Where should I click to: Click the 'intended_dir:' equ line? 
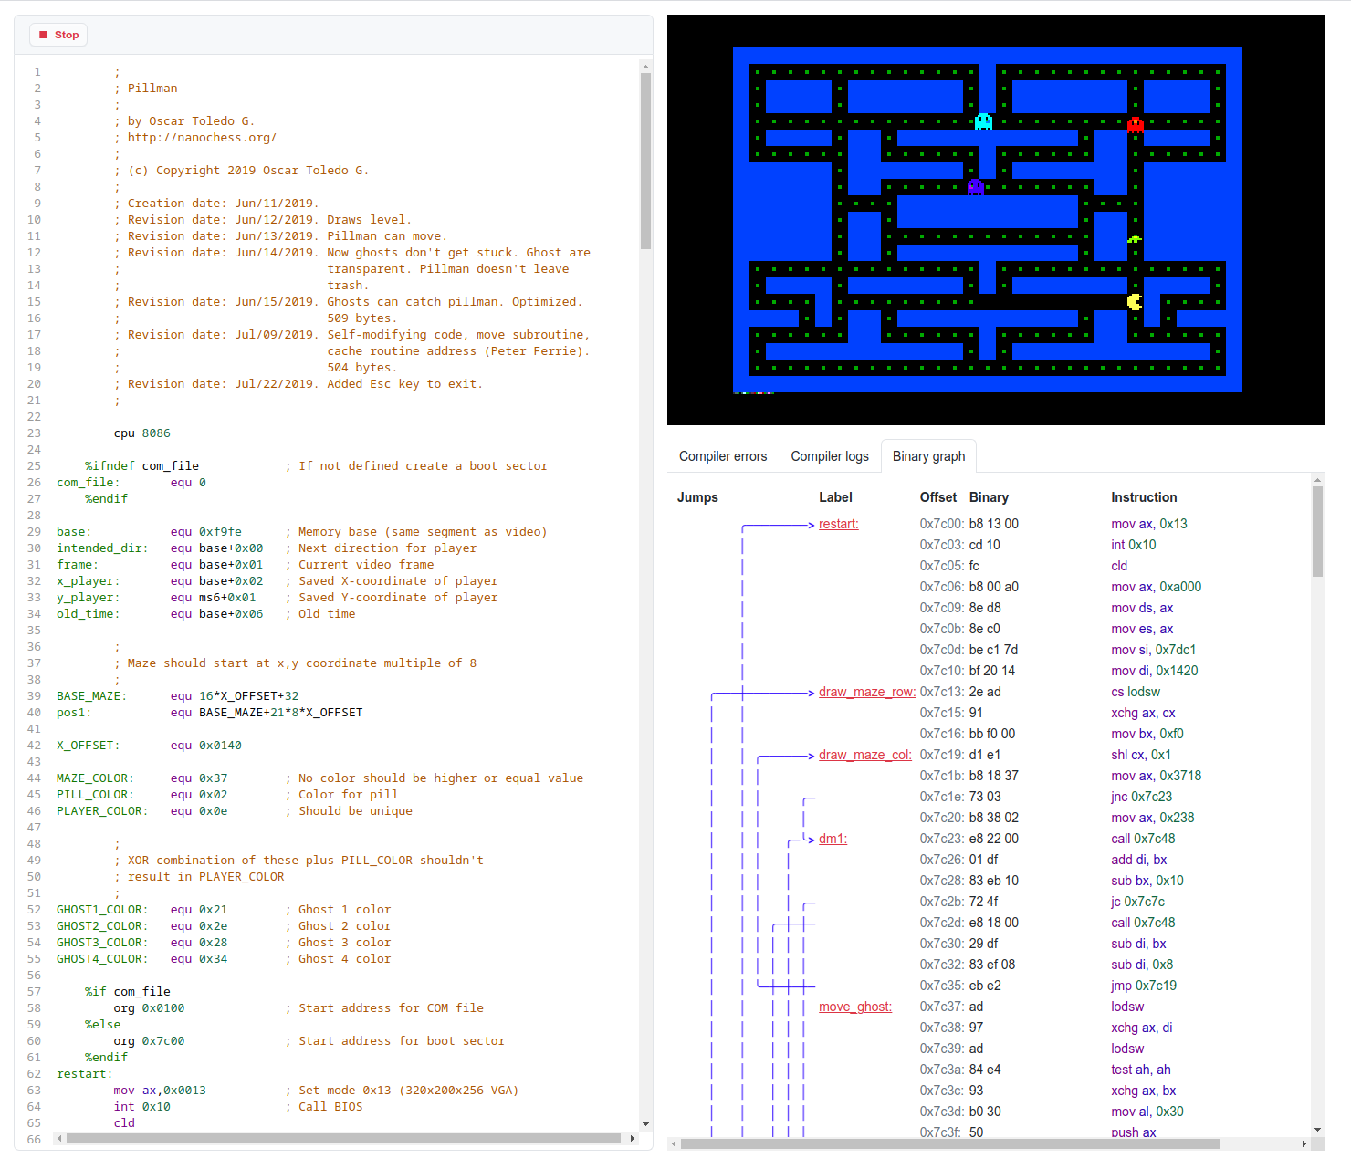(x=267, y=548)
